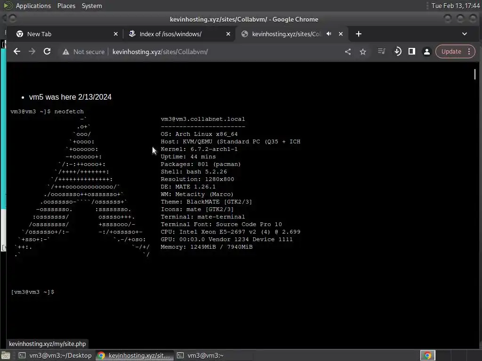Switch to vm3@vm3:~/Desktop terminal window
The height and width of the screenshot is (361, 482).
(55, 355)
